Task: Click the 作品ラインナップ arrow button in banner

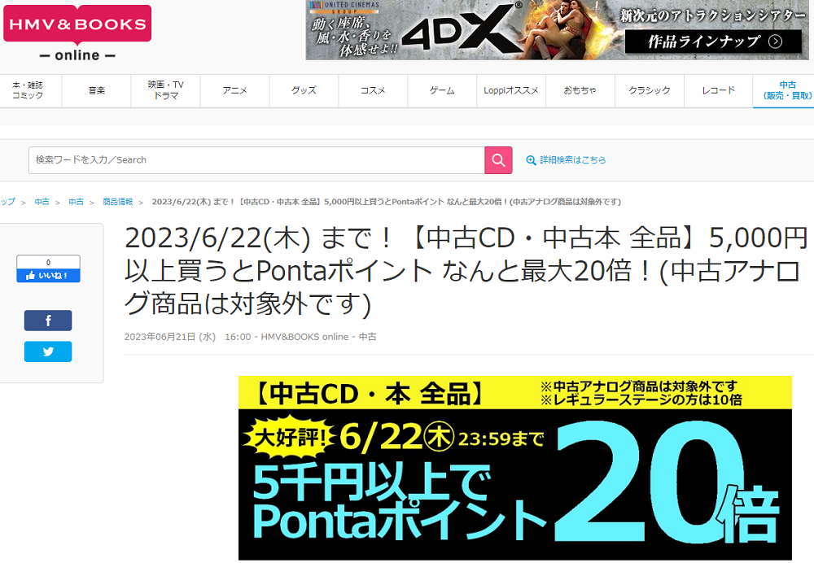Action: pyautogui.click(x=713, y=41)
